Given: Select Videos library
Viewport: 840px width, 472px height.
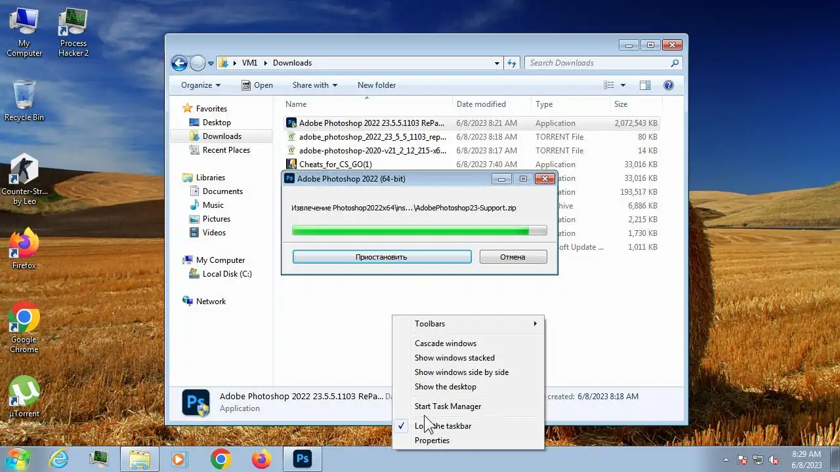Looking at the screenshot, I should tap(214, 233).
